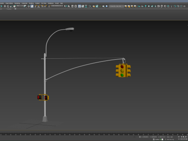Viewport: 188px width, 141px height.
Task: Click the Add Time Tag marker icon
Action: [x=165, y=139]
